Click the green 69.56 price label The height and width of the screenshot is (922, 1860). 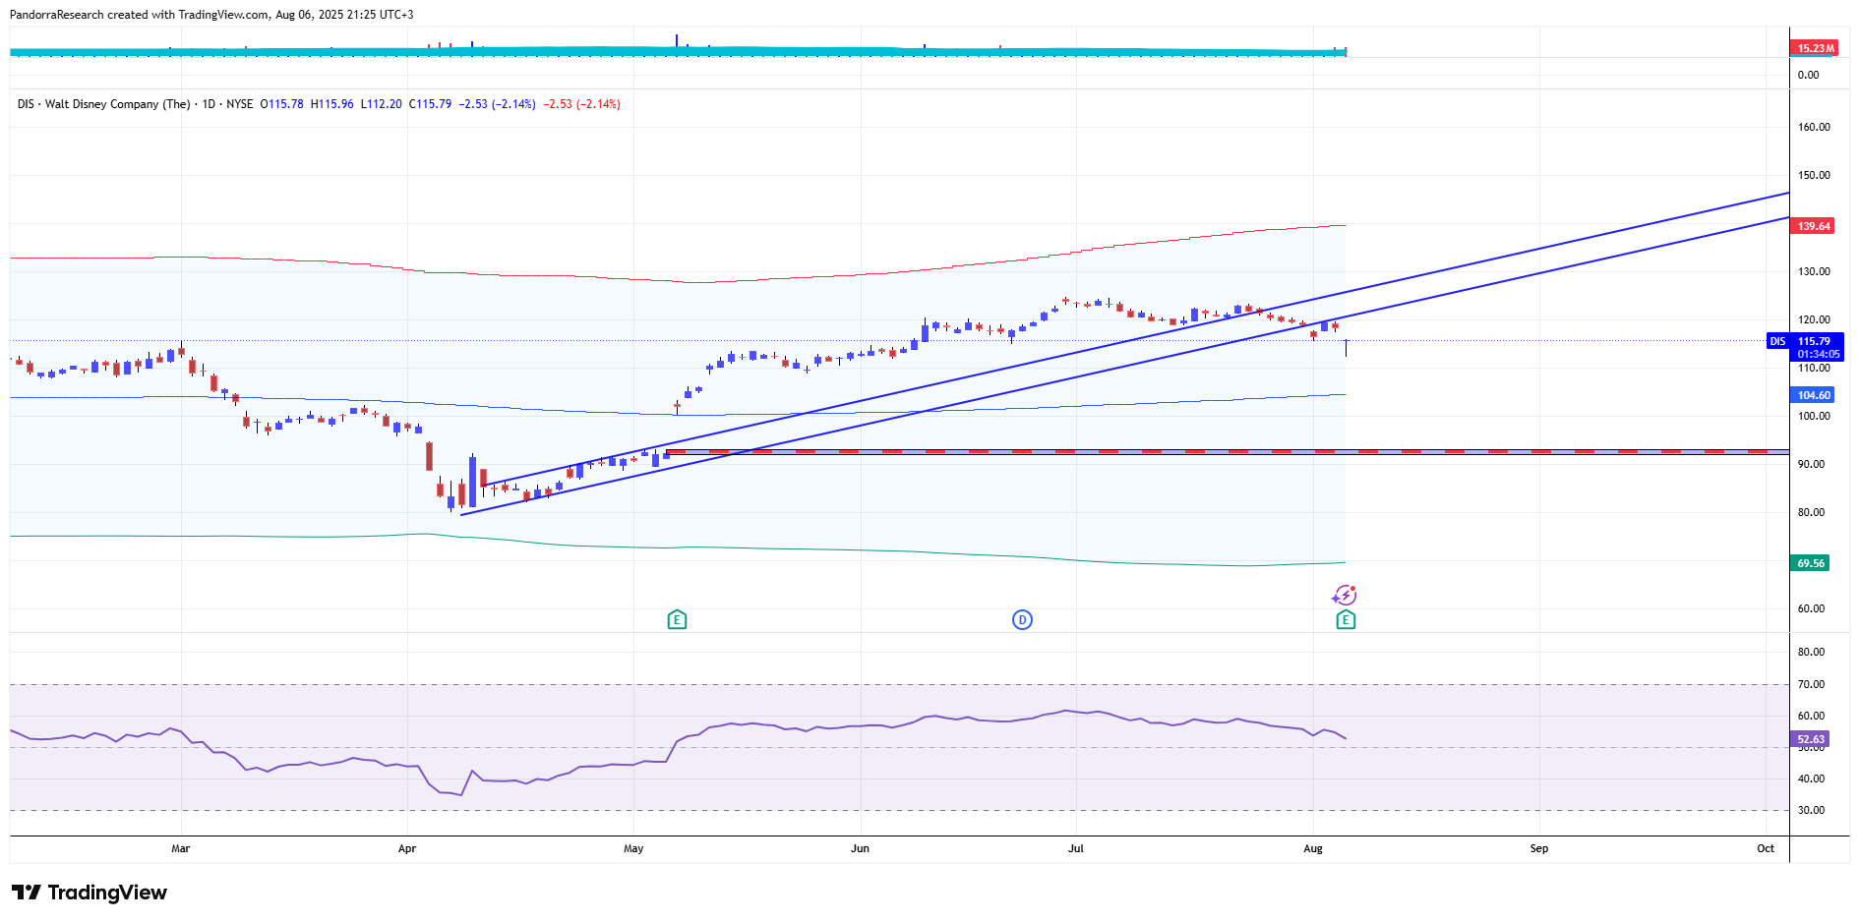1810,563
